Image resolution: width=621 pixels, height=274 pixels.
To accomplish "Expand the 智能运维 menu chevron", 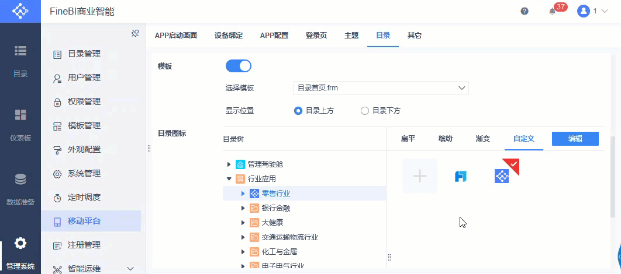I will tap(130, 269).
